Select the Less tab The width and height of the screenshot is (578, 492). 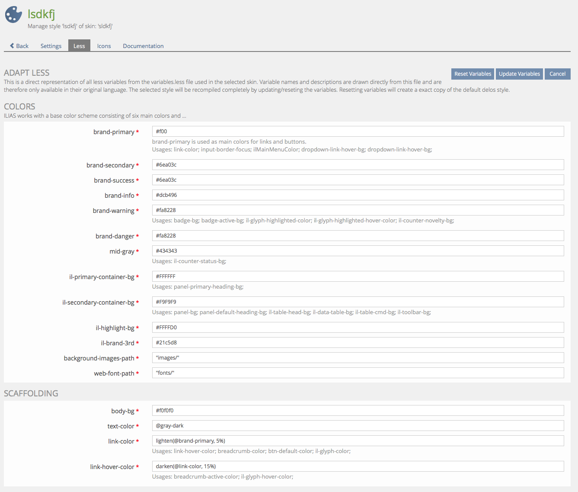tap(79, 46)
